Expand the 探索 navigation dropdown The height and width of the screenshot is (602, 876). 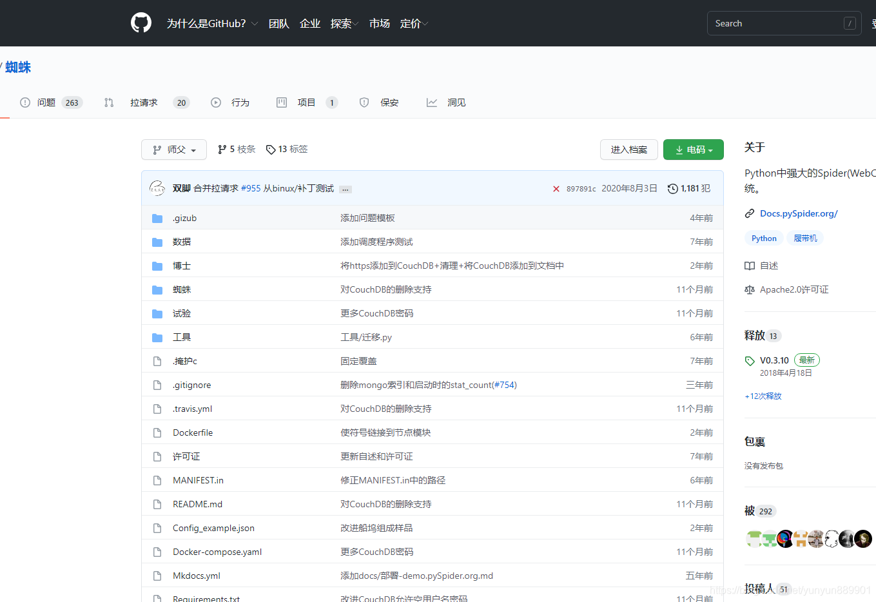[x=345, y=23]
